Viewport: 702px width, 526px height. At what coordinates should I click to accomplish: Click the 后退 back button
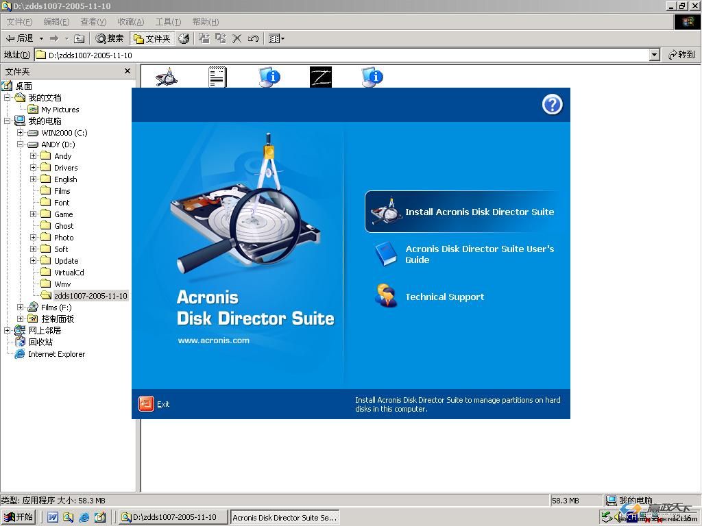click(20, 38)
